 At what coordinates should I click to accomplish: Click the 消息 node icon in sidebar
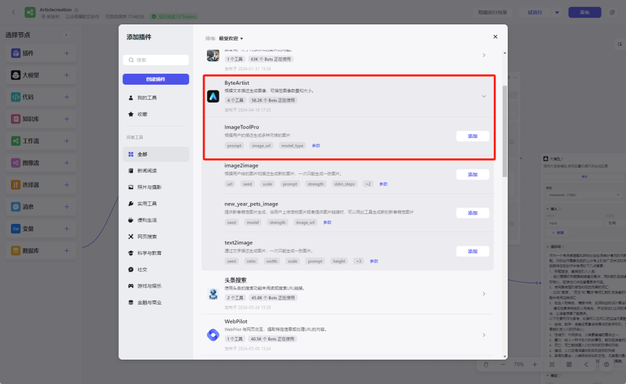(16, 207)
